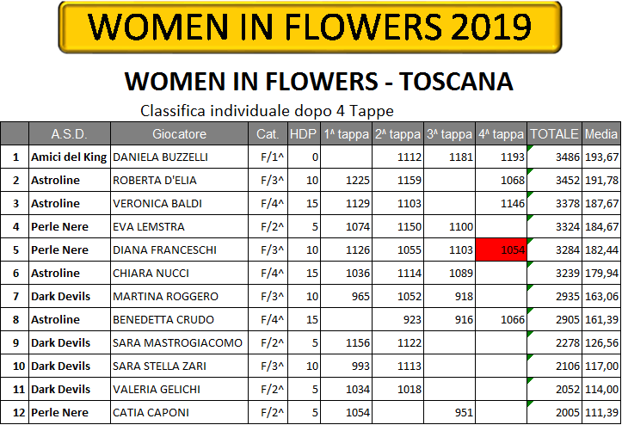Viewport: 622px width, 425px height.
Task: Click Amici del King team cell
Action: [x=70, y=157]
